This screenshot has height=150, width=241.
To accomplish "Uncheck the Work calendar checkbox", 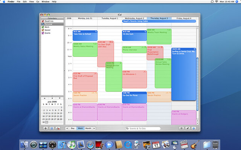I will coord(43,27).
